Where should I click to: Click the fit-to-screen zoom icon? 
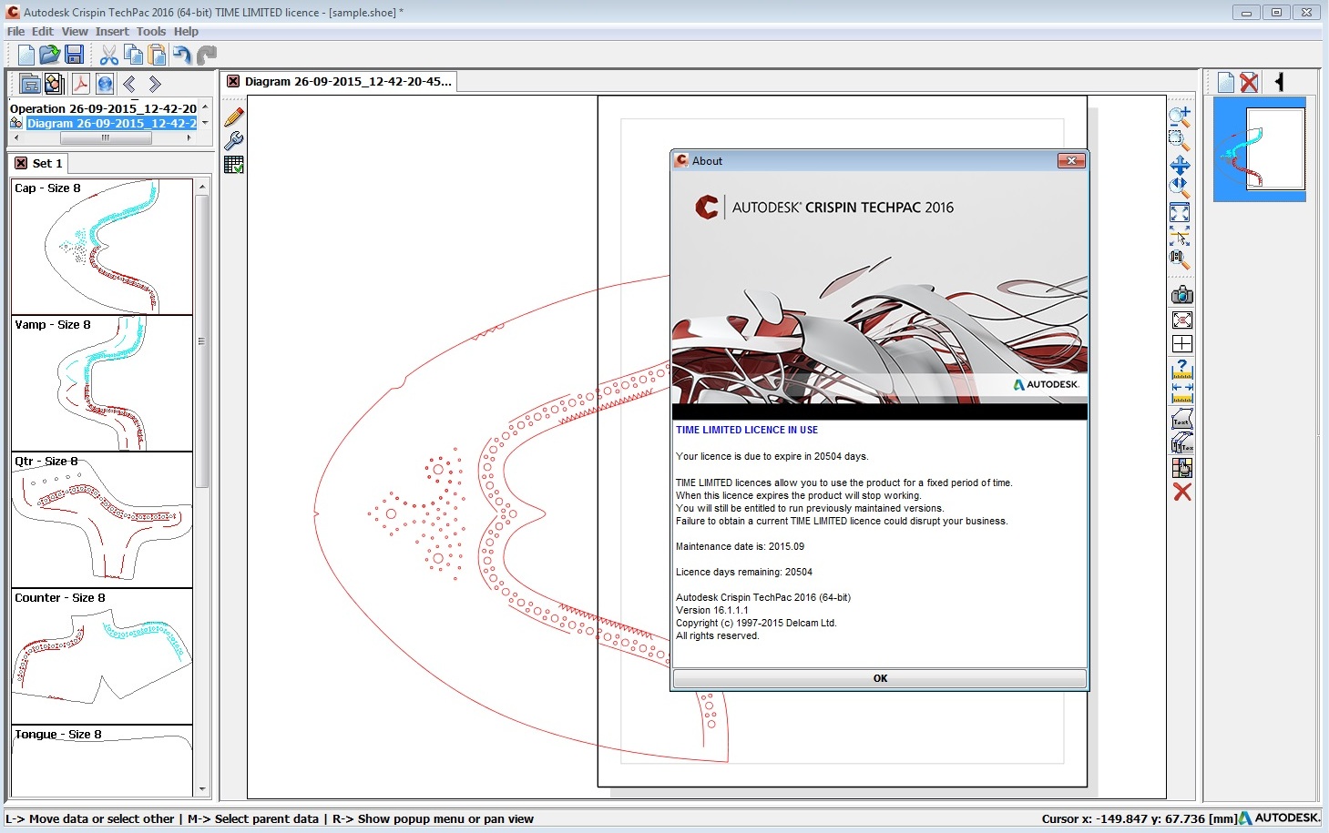click(1180, 213)
